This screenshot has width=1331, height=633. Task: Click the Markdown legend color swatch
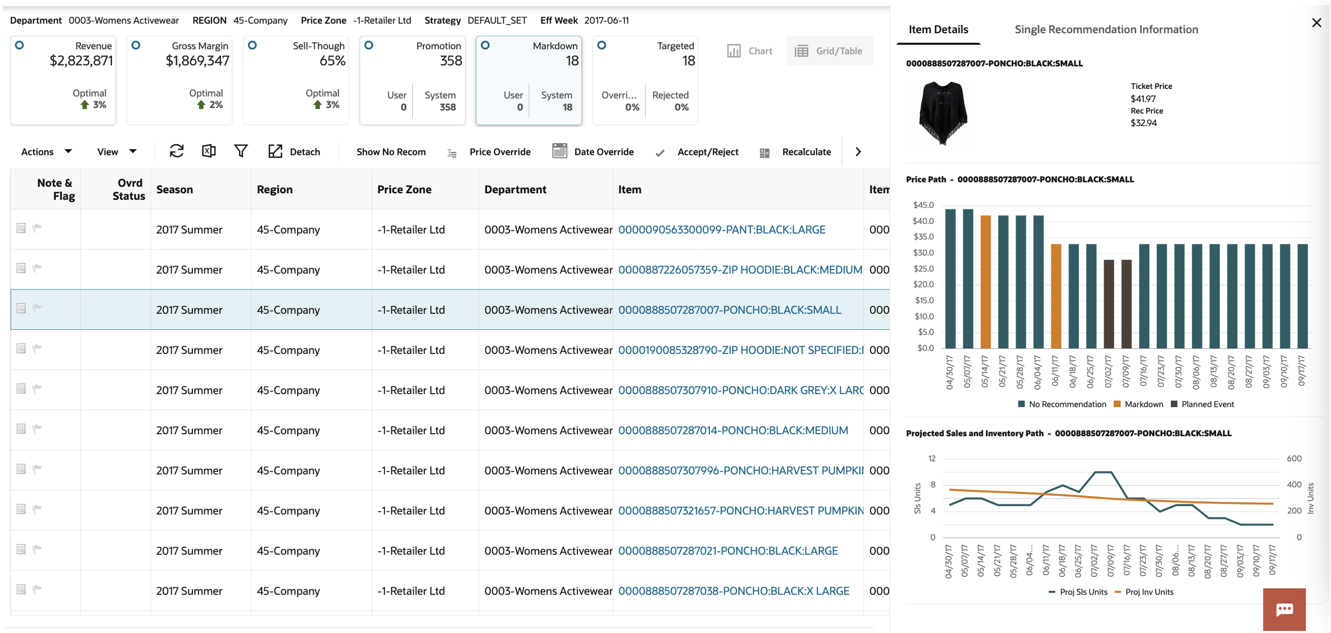coord(1117,404)
